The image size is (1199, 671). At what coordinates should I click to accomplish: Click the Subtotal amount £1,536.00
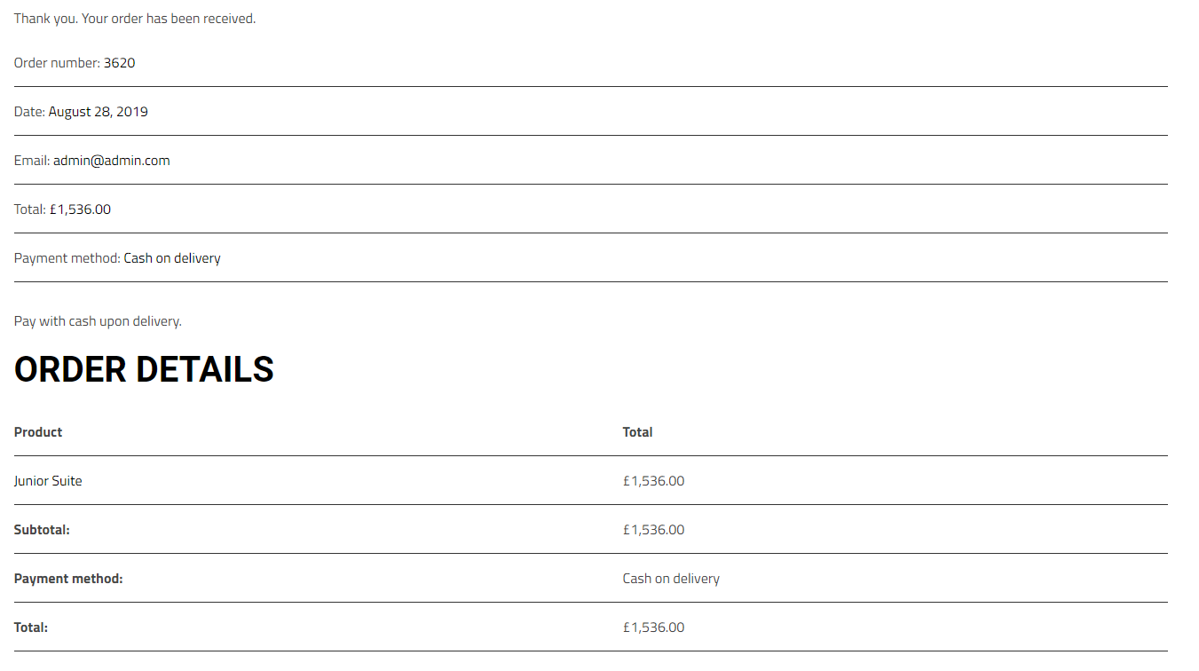pyautogui.click(x=653, y=530)
